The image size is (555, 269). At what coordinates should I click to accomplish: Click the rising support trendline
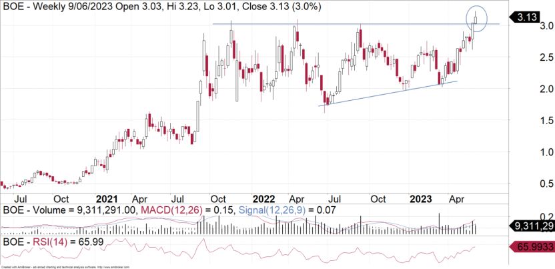(388, 93)
